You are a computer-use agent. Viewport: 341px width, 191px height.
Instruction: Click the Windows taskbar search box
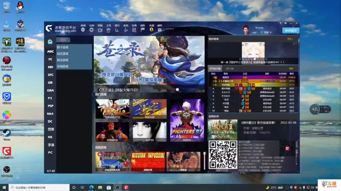39,187
